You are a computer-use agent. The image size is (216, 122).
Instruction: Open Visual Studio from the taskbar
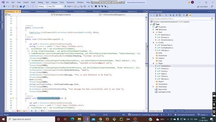click(x=86, y=119)
